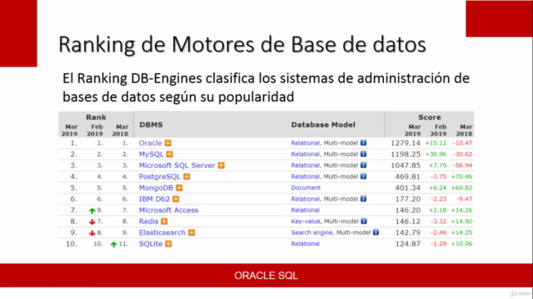533x299 pixels.
Task: Click the Key-value link in Redis row
Action: click(306, 222)
